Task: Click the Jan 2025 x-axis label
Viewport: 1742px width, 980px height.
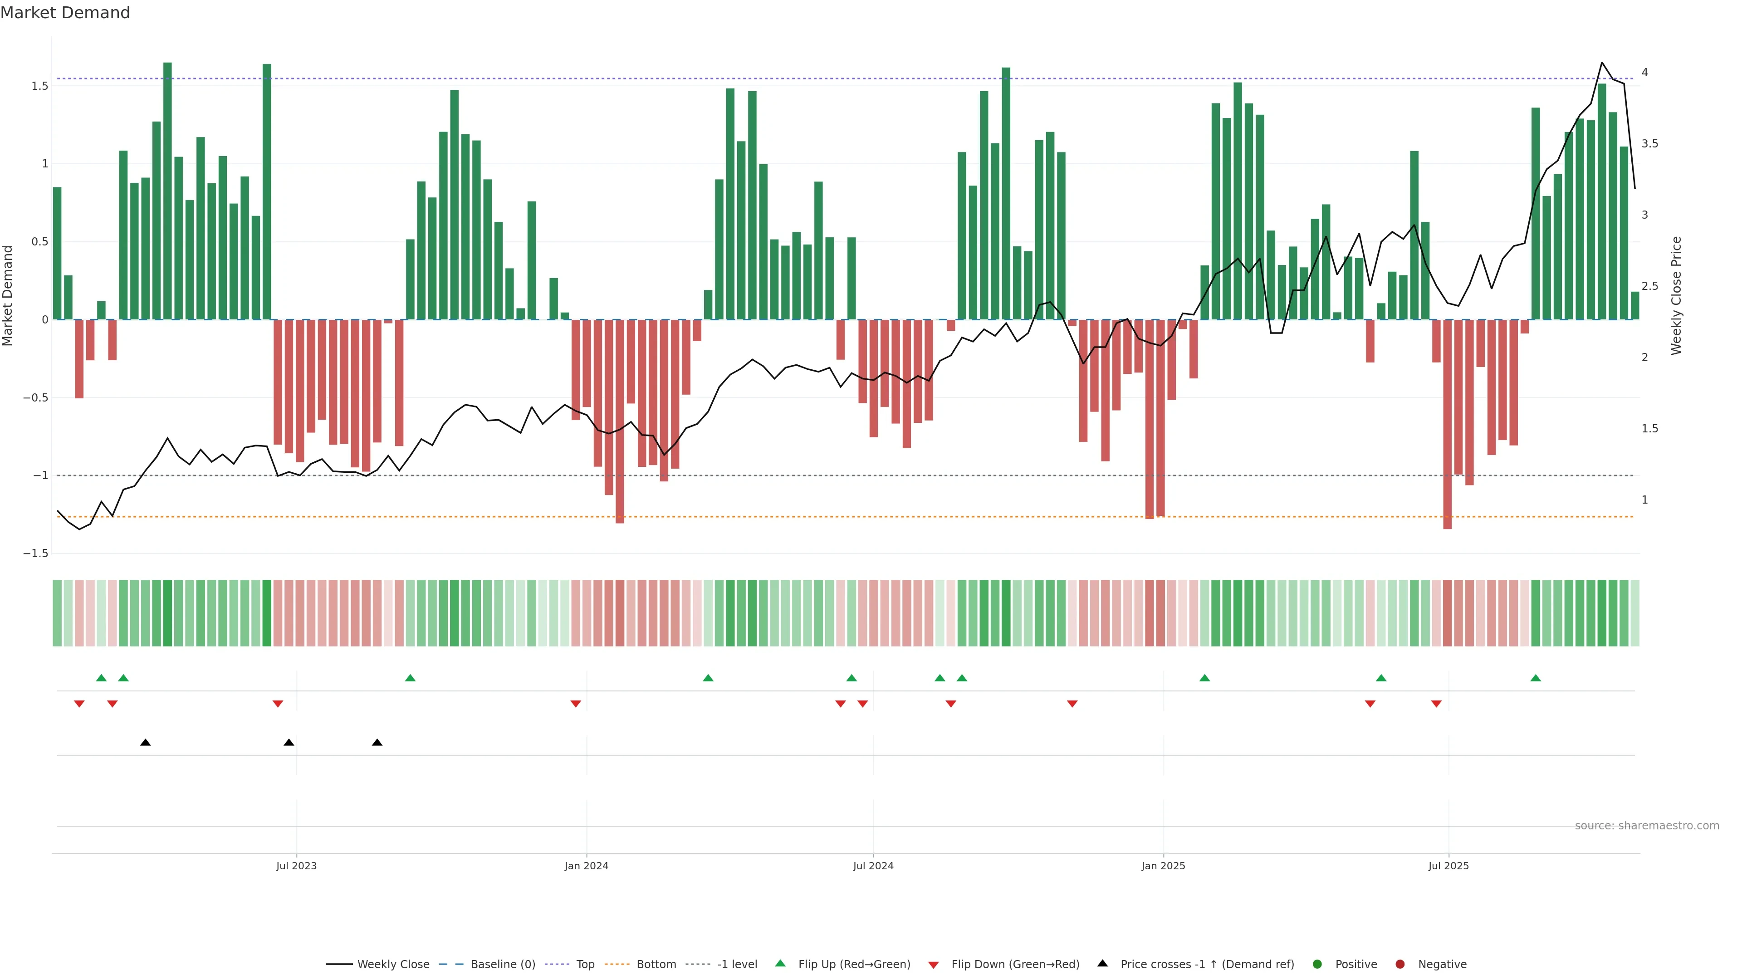Action: tap(1163, 866)
